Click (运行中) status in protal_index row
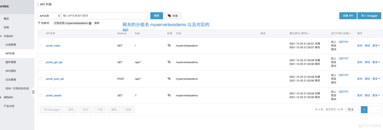Image resolution: width=383 pixels, height=130 pixels. pos(343,42)
